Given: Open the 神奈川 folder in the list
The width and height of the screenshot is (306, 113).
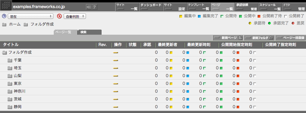Looking at the screenshot, I should (19, 91).
